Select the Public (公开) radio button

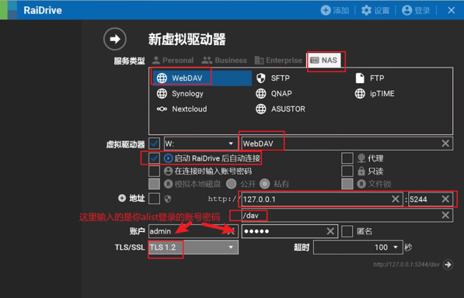231,184
